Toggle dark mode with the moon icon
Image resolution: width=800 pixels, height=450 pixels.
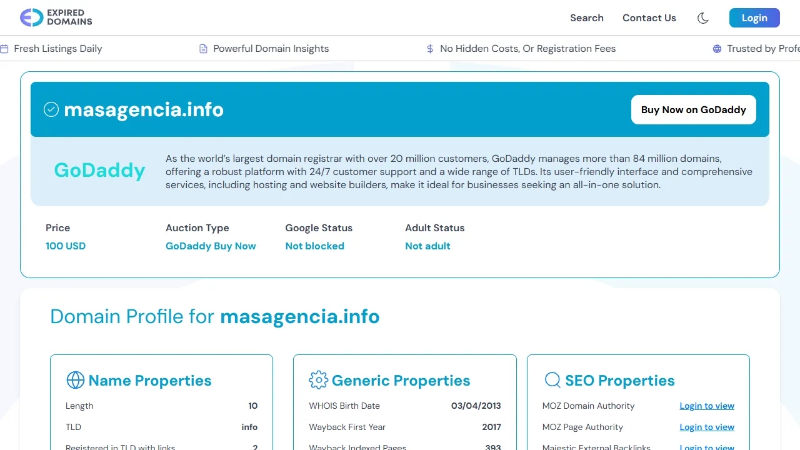click(703, 18)
